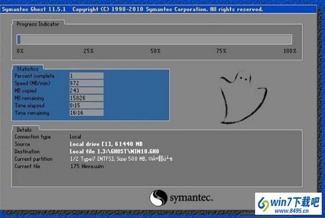
Task: Click the Symantec Ghost 11.5.1 title text
Action: [34, 10]
